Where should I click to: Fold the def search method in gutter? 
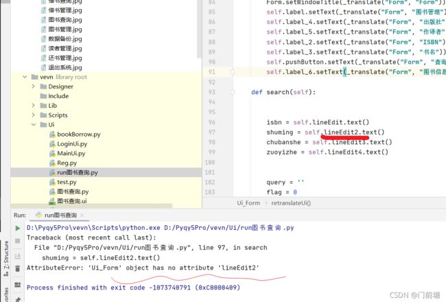pyautogui.click(x=233, y=92)
